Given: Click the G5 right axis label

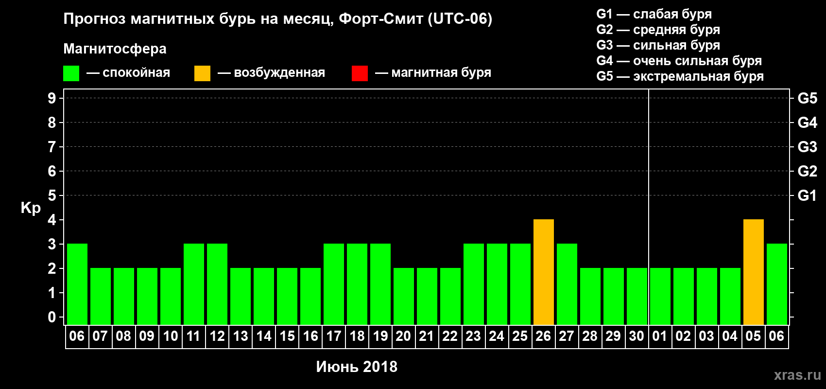Looking at the screenshot, I should (x=807, y=98).
